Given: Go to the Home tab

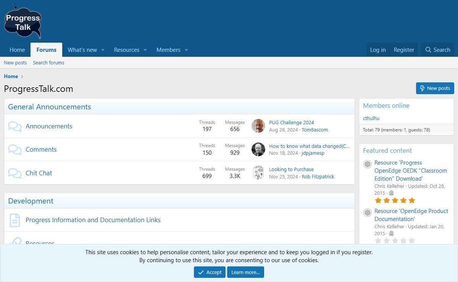Looking at the screenshot, I should [17, 50].
